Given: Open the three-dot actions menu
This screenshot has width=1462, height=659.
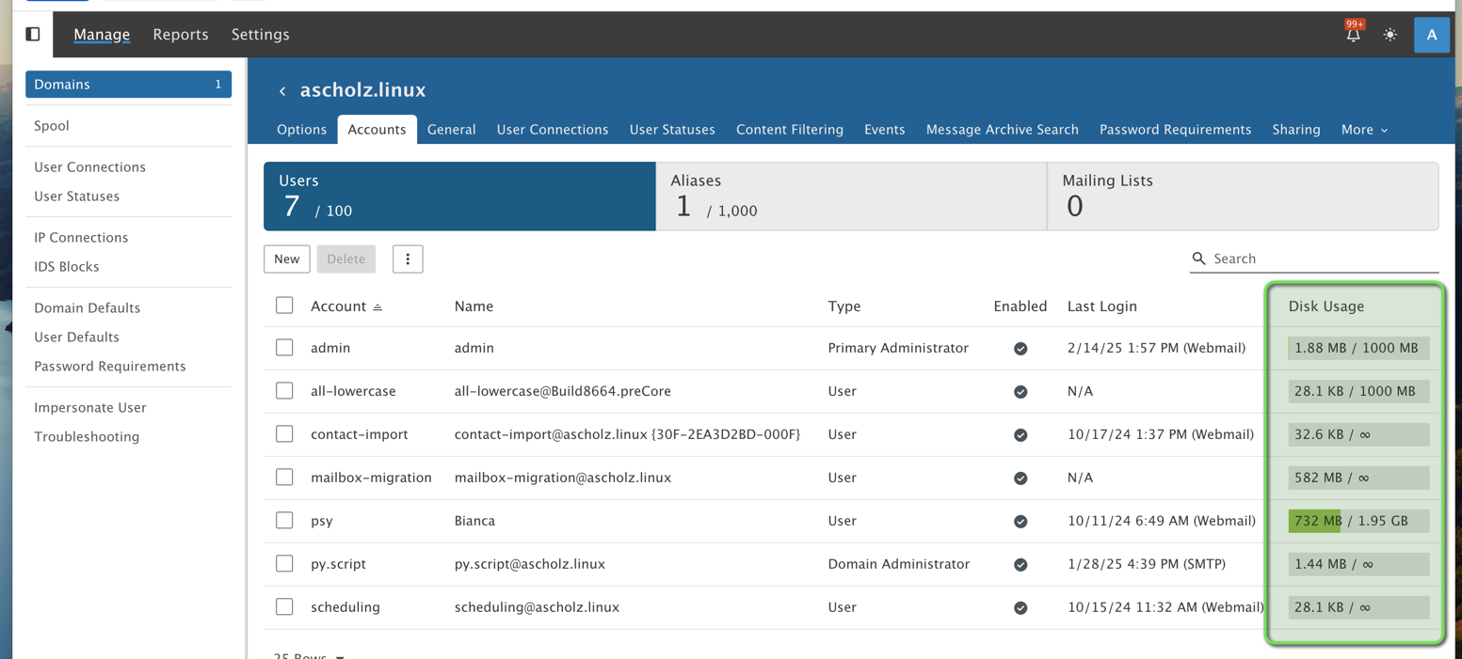Looking at the screenshot, I should [408, 259].
